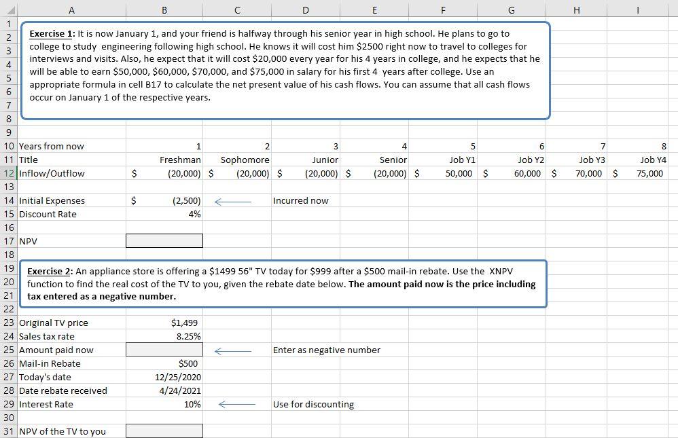Viewport: 678px width, 438px height.
Task: Select the 8.25% Sales tax rate cell
Action: [164, 336]
